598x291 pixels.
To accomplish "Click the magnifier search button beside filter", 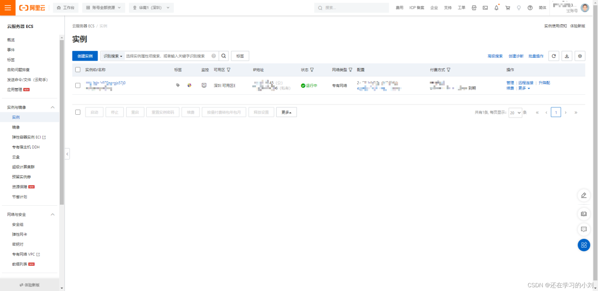I will [x=224, y=56].
